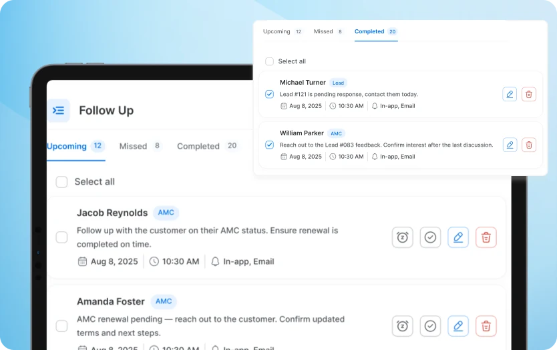The image size is (557, 350).
Task: Click the Michael Turner name
Action: (303, 83)
